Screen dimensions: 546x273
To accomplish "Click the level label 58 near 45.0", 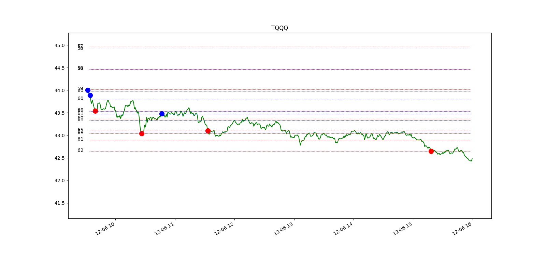I will point(80,48).
